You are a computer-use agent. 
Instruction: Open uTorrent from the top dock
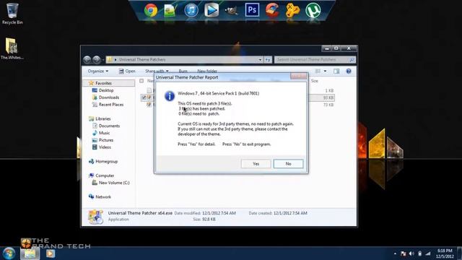point(313,10)
